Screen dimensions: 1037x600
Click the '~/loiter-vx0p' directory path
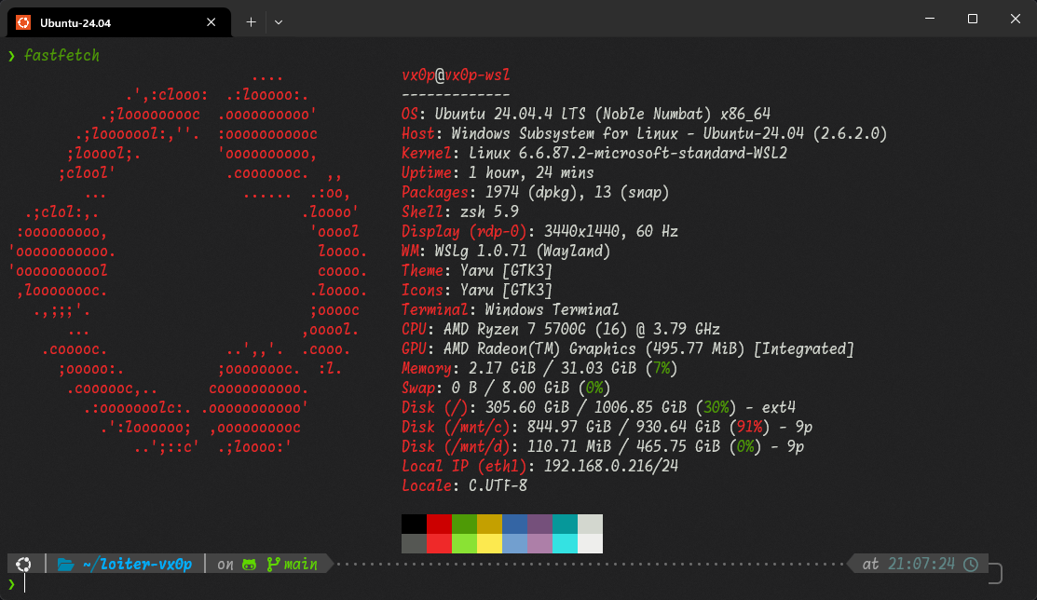pos(138,565)
